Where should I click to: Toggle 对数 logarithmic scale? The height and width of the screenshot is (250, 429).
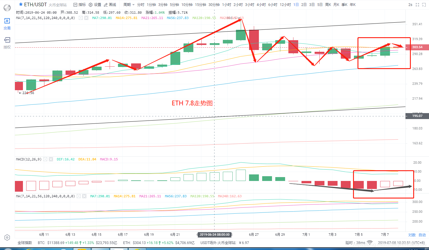click(412, 235)
